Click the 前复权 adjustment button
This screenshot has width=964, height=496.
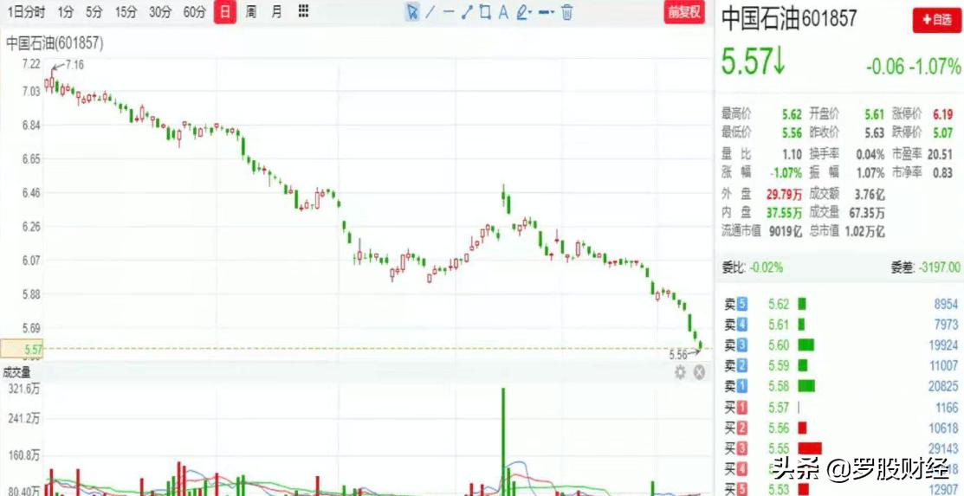684,12
